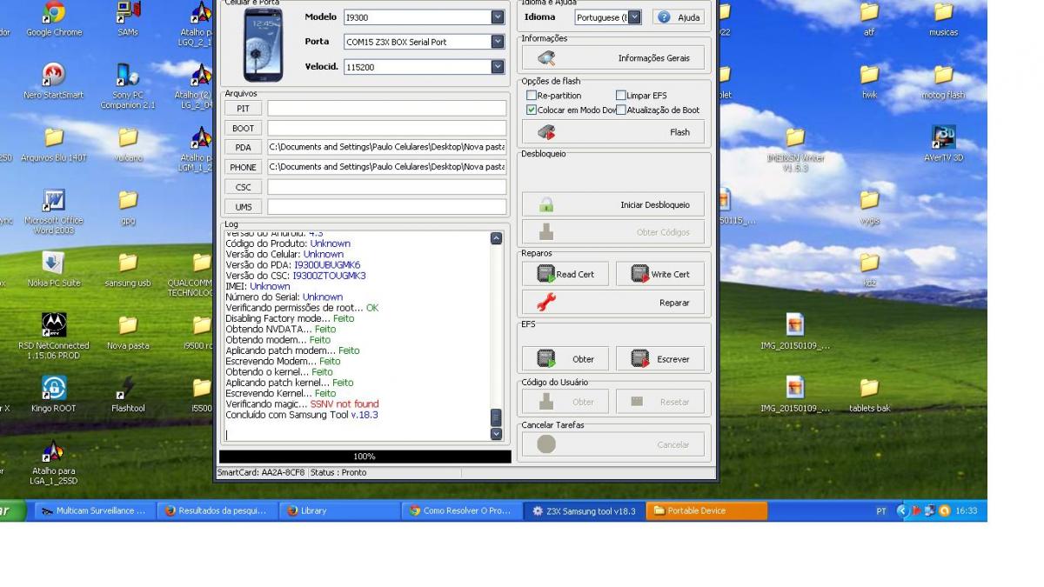
Task: Launch Nokia PC Suite shortcut
Action: [54, 270]
